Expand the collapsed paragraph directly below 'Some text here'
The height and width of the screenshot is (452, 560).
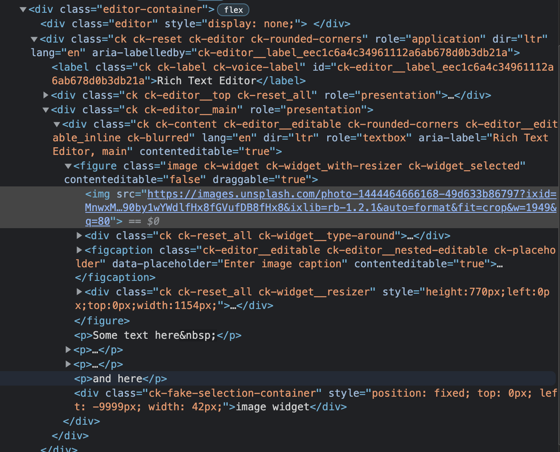[x=68, y=350]
